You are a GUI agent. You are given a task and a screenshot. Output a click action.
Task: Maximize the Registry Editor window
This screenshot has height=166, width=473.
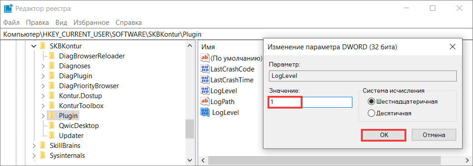pos(433,9)
